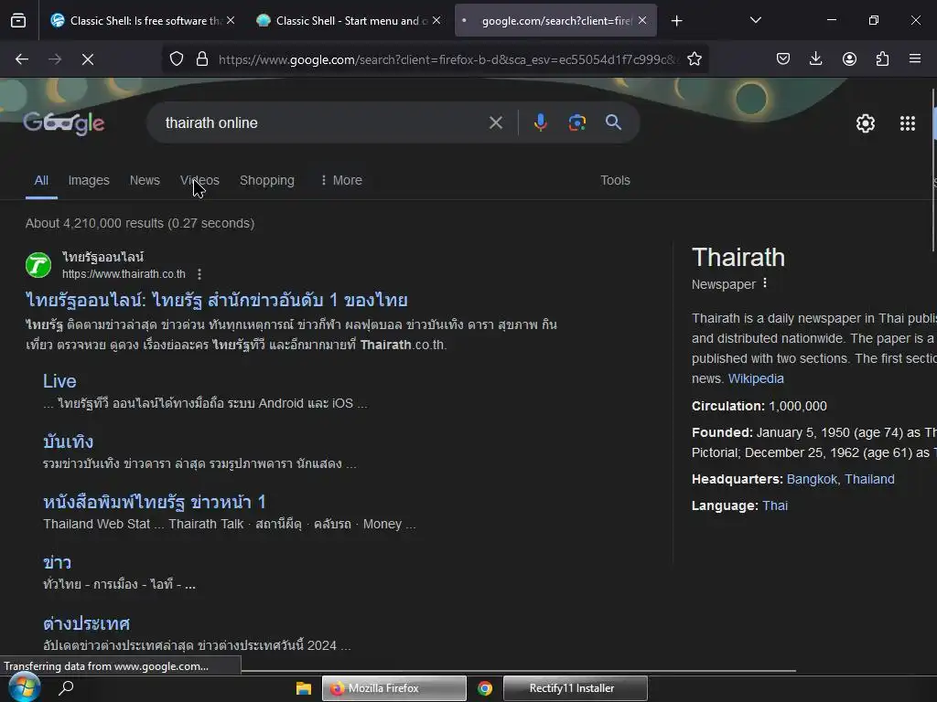Open the Firefox application menu
The width and height of the screenshot is (937, 702).
915,59
